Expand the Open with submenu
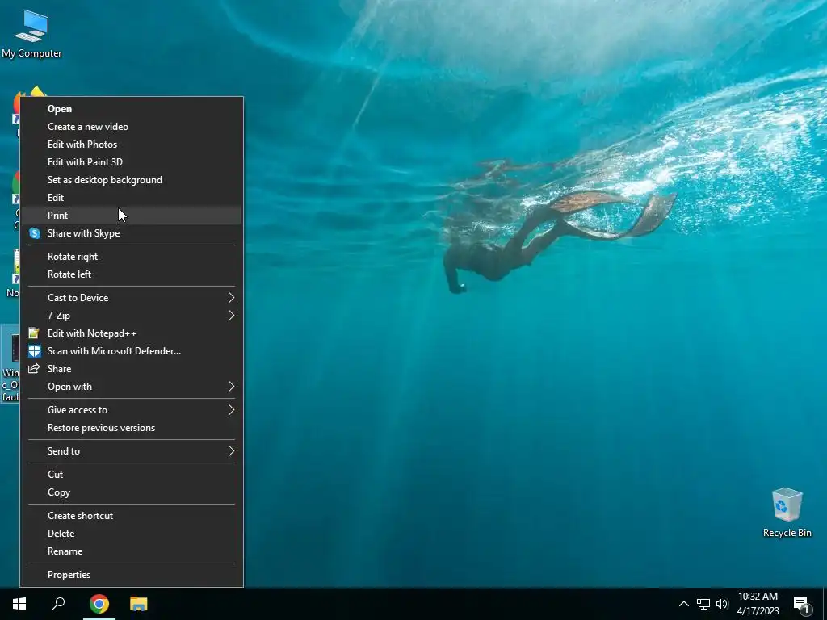The image size is (827, 620). point(132,387)
